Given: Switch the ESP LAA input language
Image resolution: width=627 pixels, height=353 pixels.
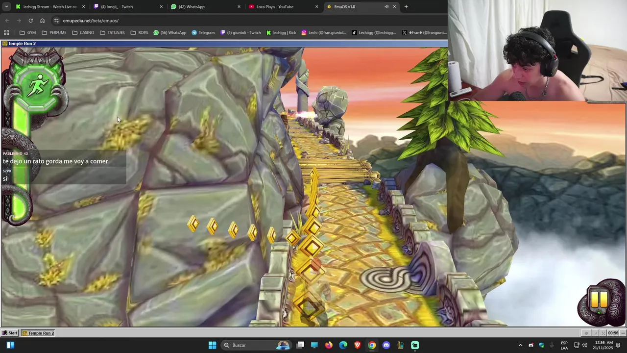Looking at the screenshot, I should click(564, 345).
